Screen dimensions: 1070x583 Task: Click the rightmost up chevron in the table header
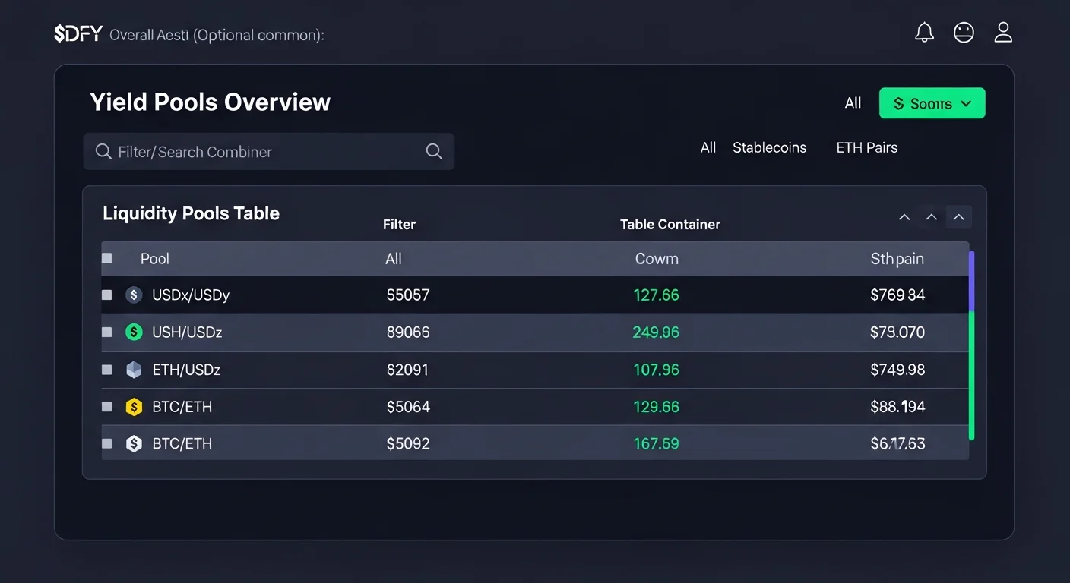959,217
